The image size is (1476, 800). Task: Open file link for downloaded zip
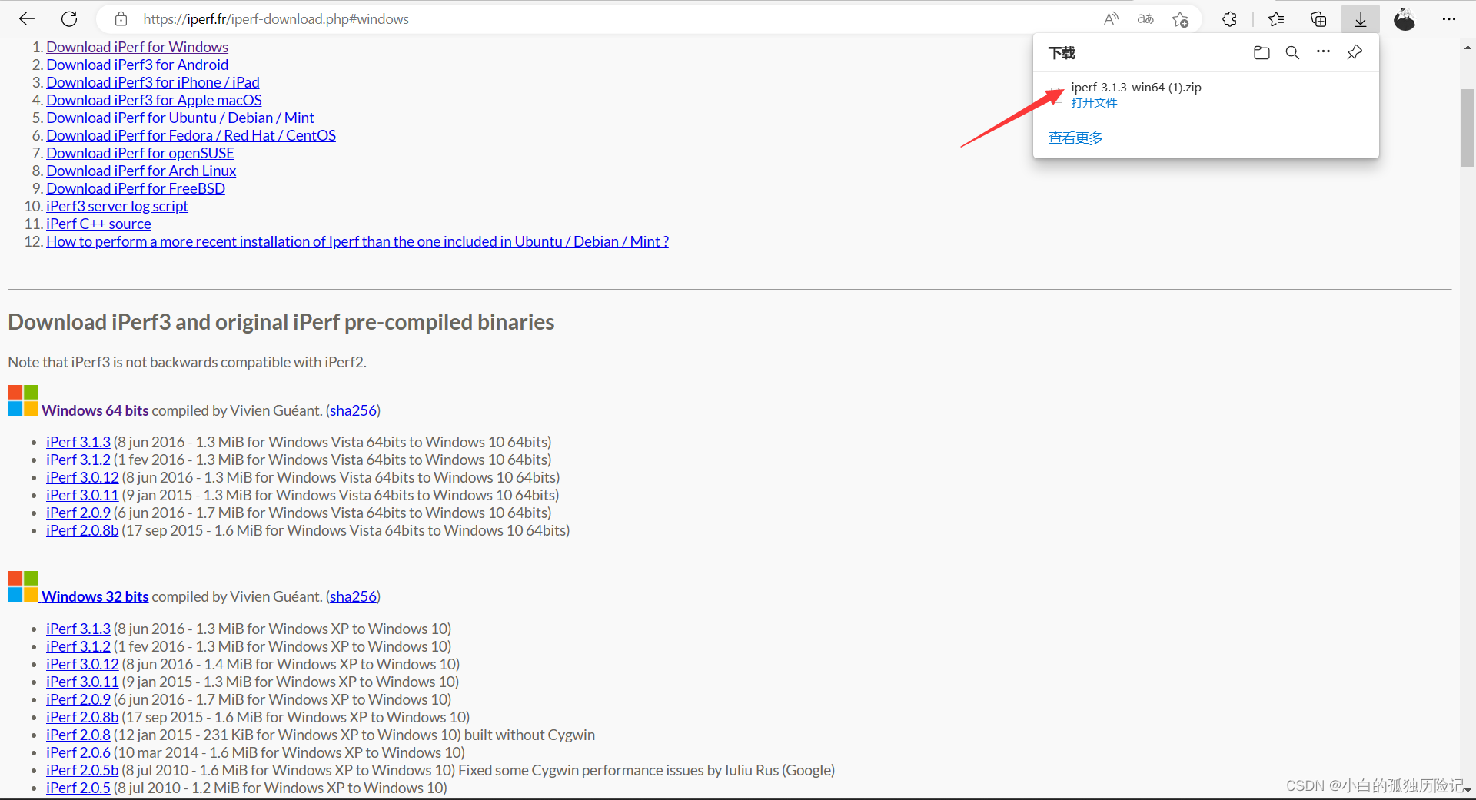[1094, 103]
